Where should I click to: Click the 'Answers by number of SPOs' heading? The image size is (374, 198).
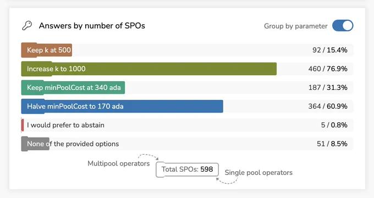pos(92,26)
